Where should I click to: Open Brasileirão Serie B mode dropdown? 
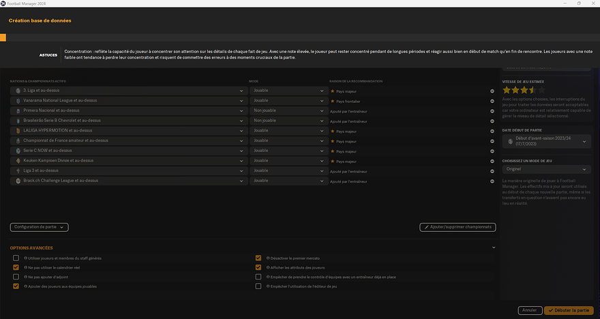pos(289,121)
